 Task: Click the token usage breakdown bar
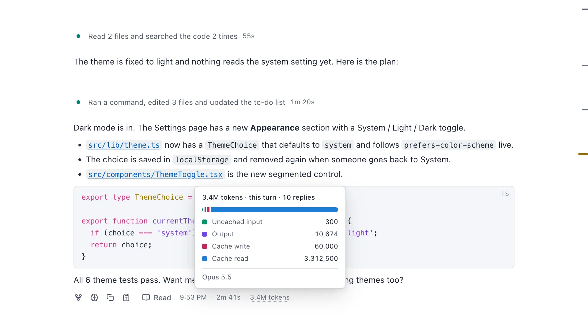(x=270, y=210)
